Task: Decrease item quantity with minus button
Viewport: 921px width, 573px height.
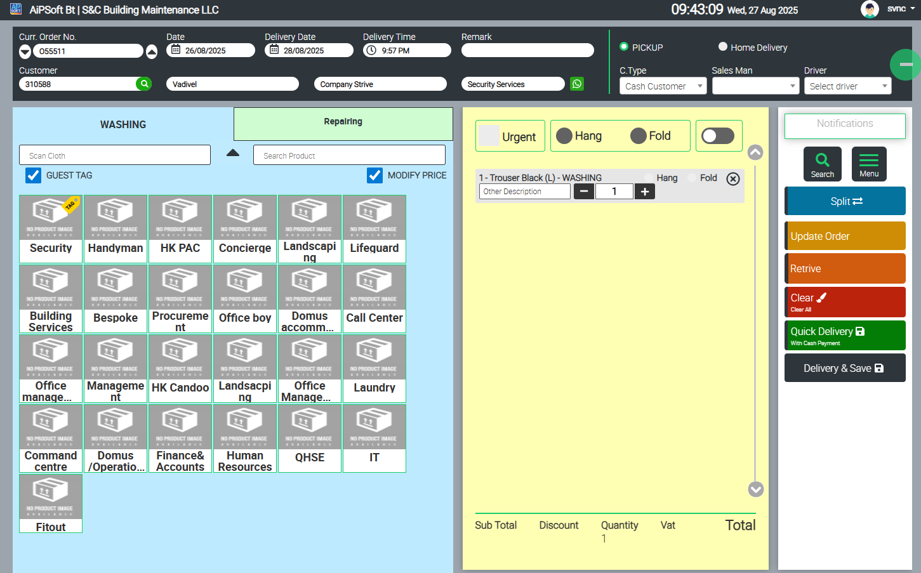Action: coord(584,192)
